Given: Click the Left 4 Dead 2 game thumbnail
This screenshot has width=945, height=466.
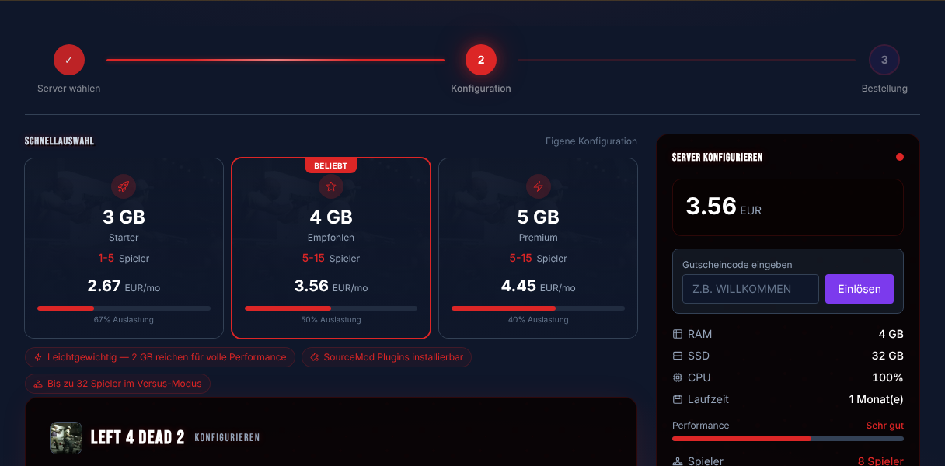Looking at the screenshot, I should click(66, 438).
